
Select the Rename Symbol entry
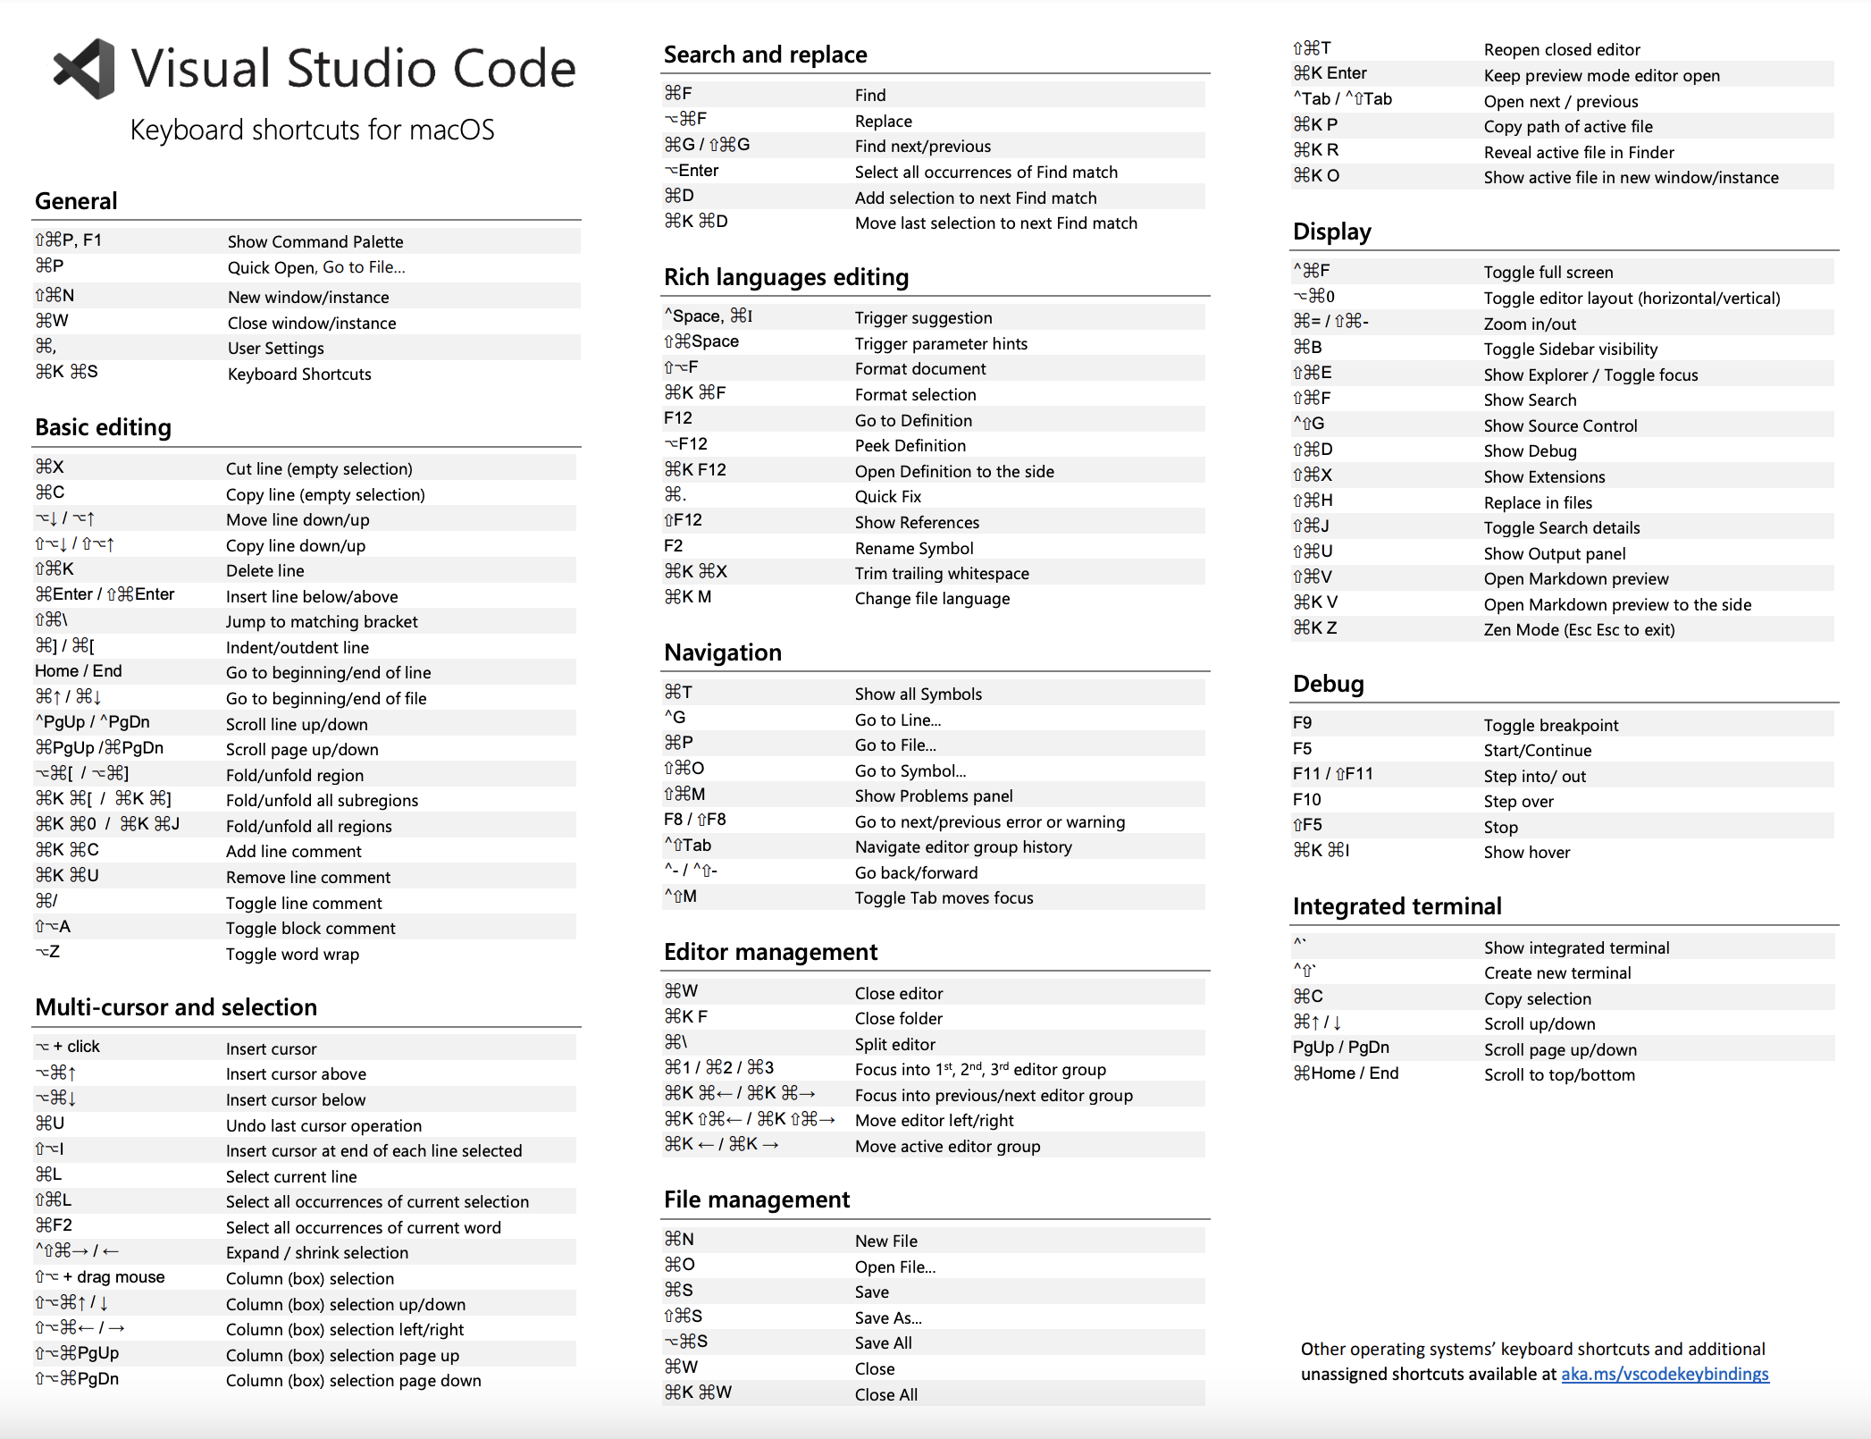913,548
